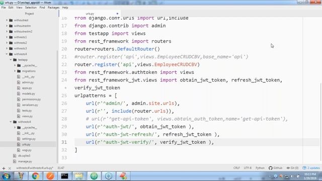Screen dimensions: 322x181
Task: Click the project tree scrollbar
Action: click(57, 107)
